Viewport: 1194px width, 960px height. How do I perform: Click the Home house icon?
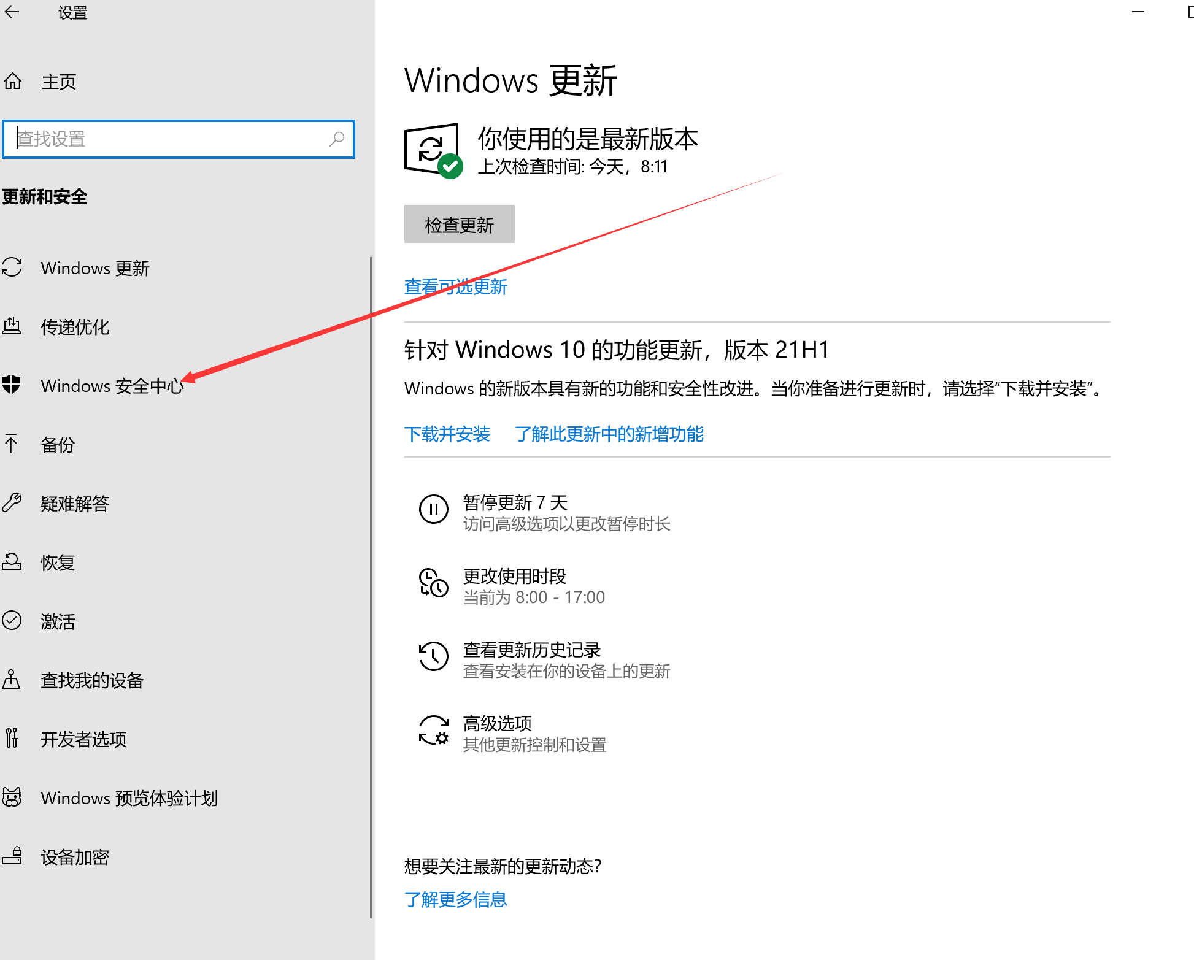click(x=13, y=81)
